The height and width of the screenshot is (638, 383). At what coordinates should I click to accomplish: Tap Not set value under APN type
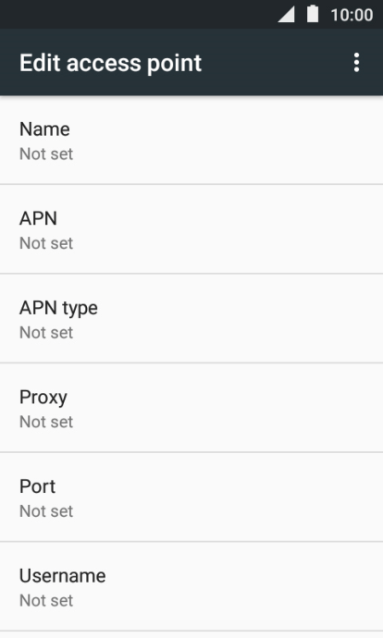[46, 333]
